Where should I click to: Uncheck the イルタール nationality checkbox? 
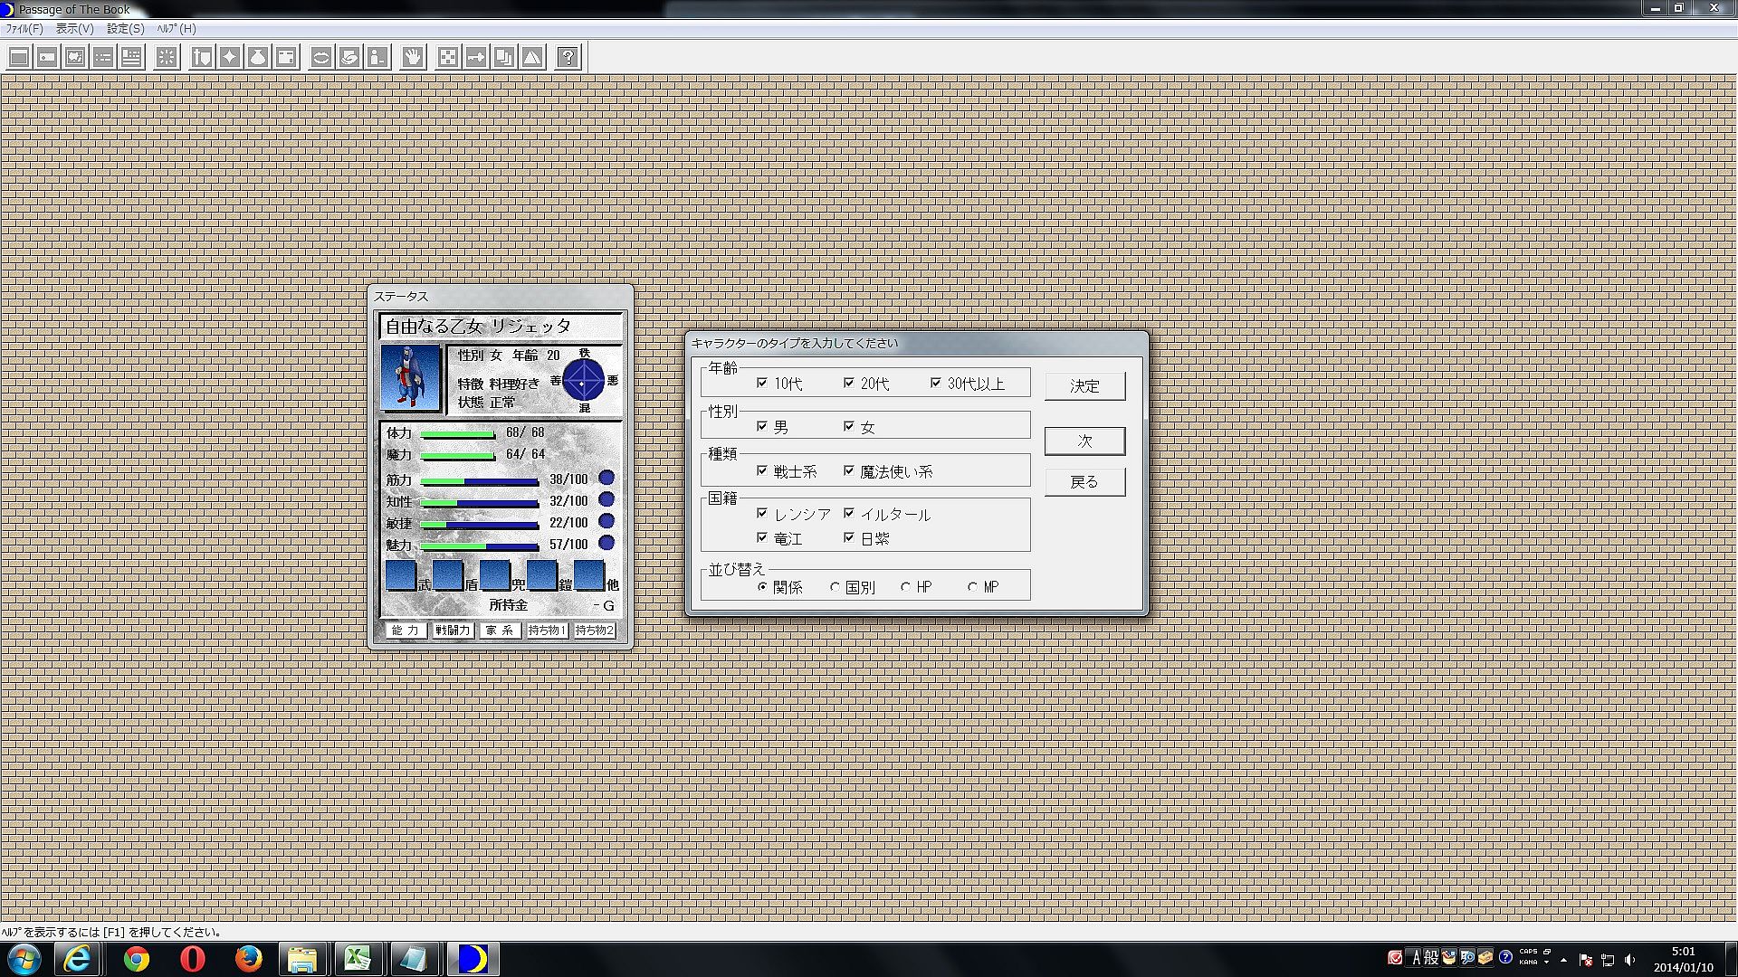click(849, 513)
